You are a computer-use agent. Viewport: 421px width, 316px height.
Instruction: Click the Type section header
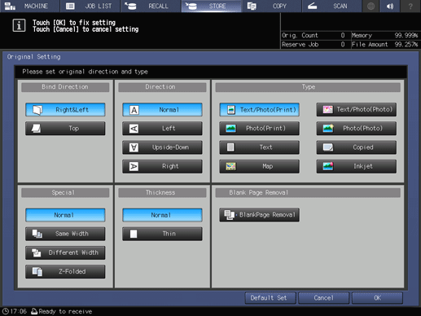pos(308,87)
